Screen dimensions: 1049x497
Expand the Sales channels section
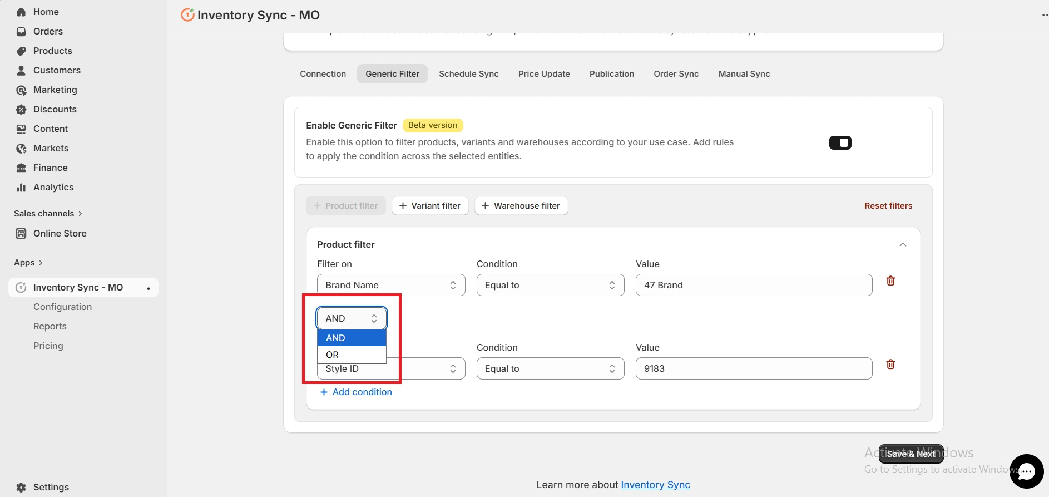tap(48, 214)
